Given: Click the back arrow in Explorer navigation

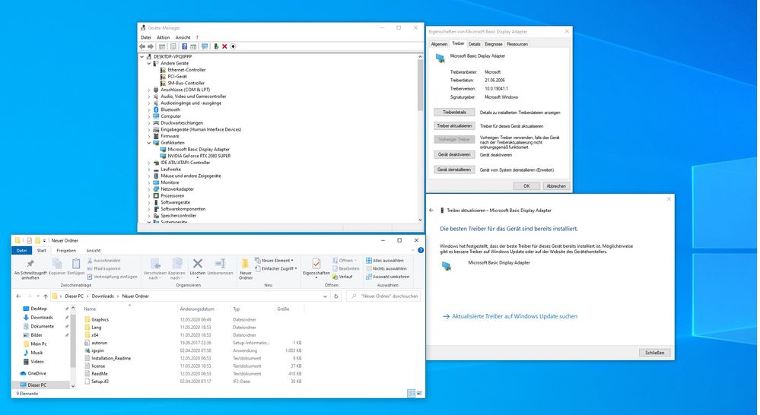Looking at the screenshot, I should pyautogui.click(x=18, y=296).
